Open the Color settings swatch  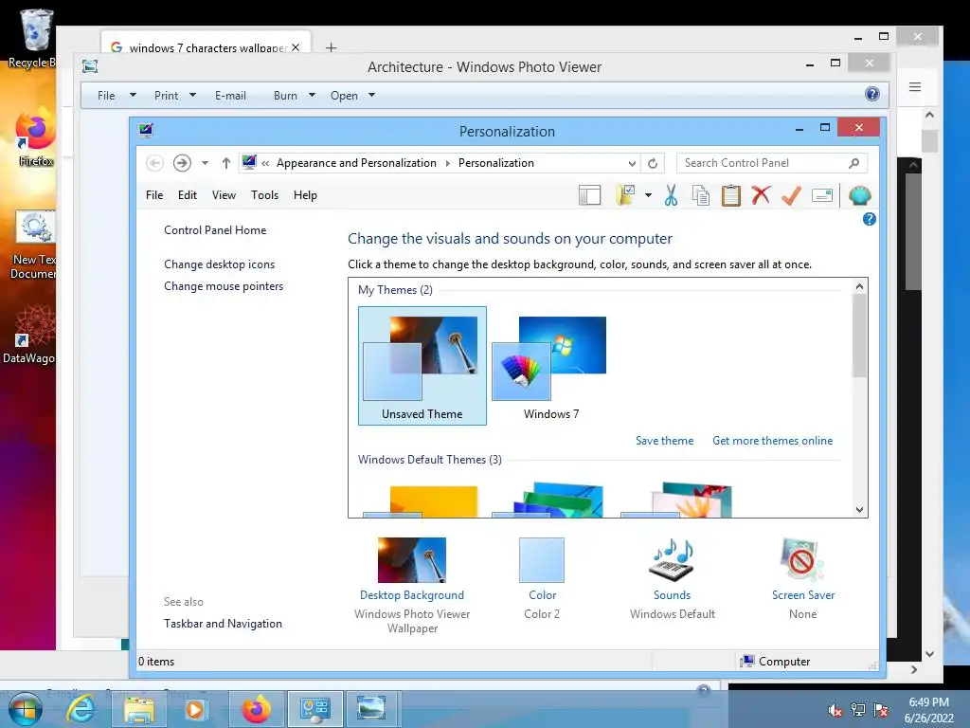542,559
